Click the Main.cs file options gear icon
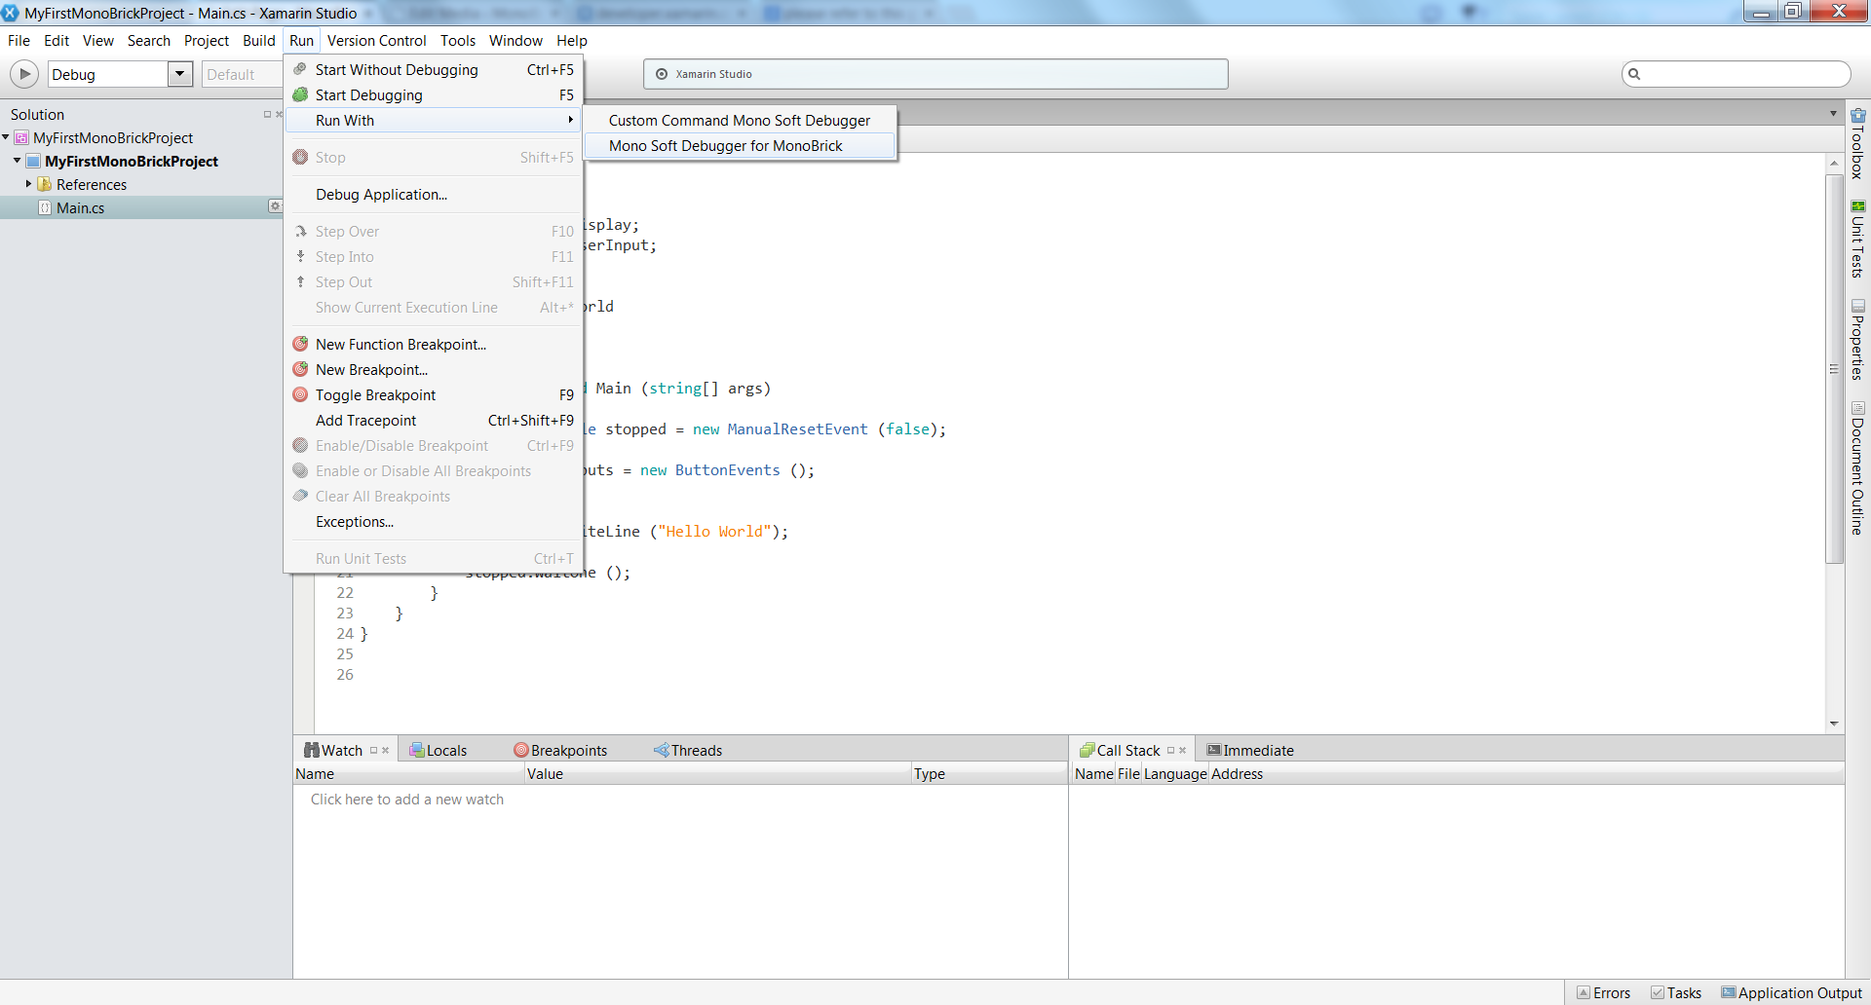1871x1005 pixels. tap(275, 206)
